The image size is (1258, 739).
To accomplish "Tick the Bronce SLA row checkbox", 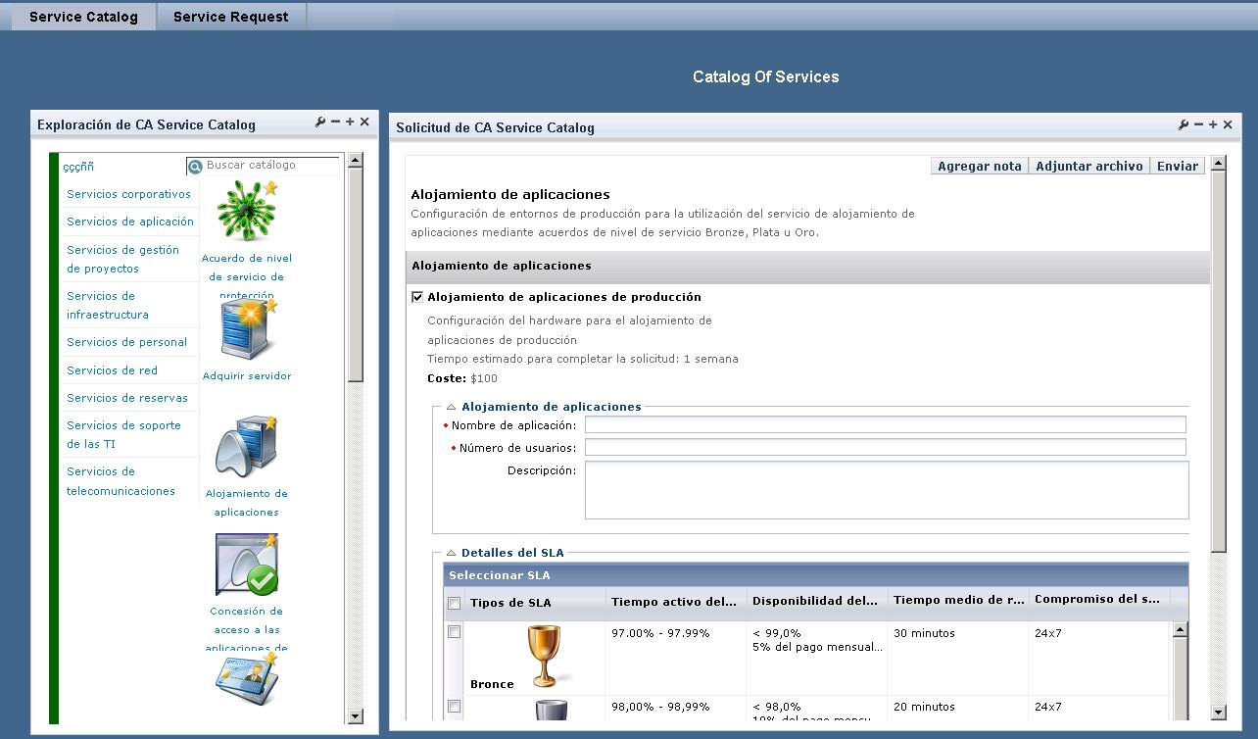I will pos(454,632).
